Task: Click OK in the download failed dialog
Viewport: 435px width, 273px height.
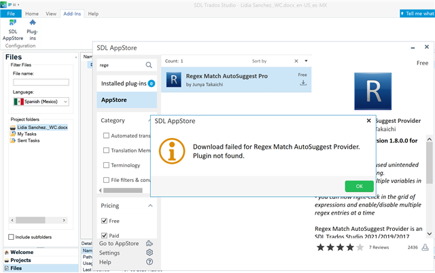Action: pyautogui.click(x=360, y=186)
